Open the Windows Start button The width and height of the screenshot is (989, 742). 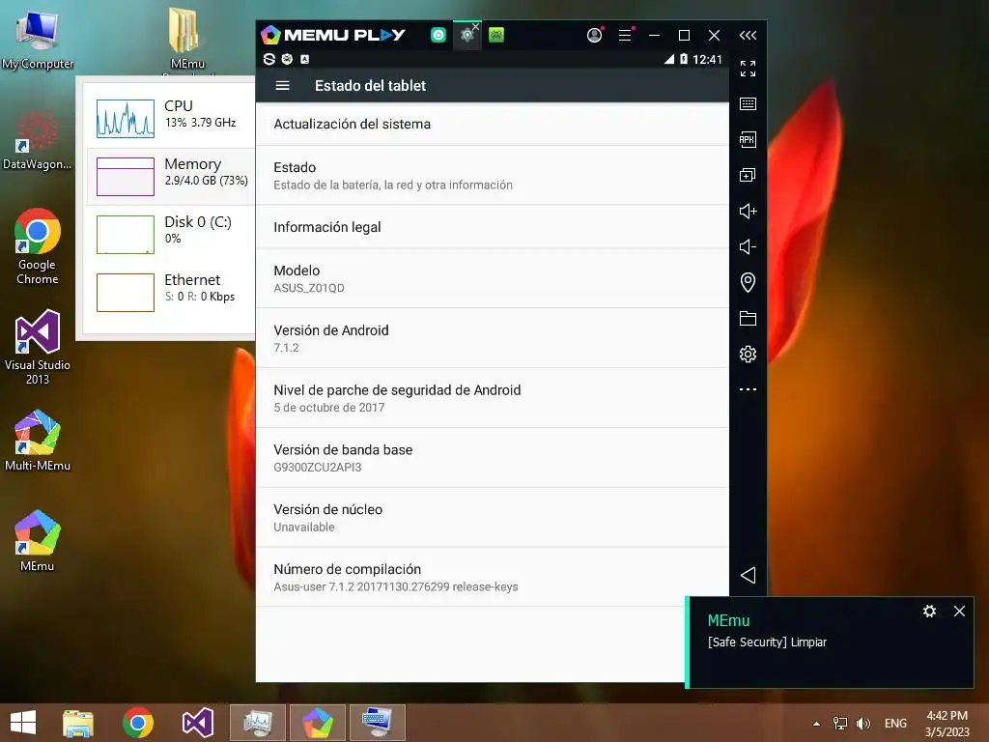coord(23,723)
